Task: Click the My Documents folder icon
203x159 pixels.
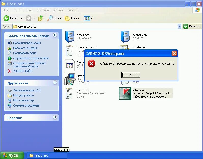Action: 10,96
